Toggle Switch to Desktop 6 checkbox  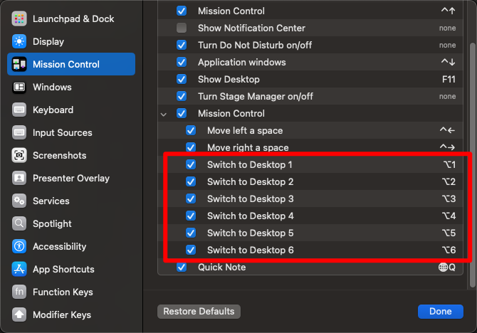pos(191,250)
